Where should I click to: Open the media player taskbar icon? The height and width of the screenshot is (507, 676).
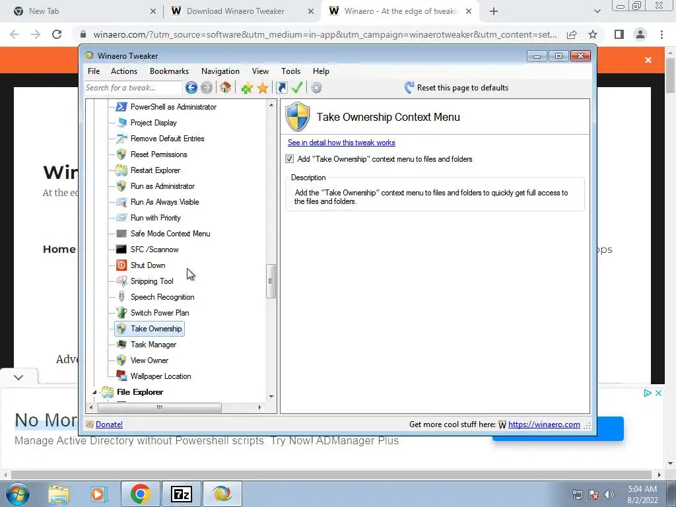98,494
